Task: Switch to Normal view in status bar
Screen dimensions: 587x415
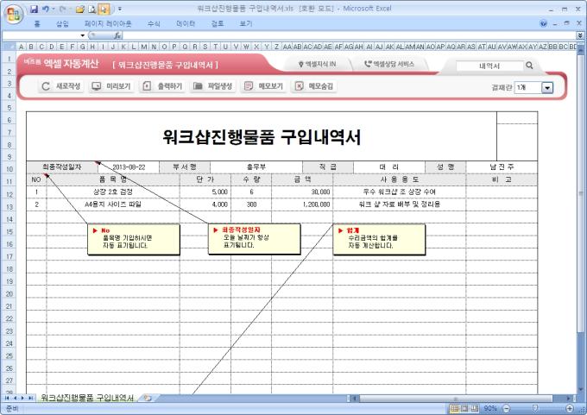Action: (x=455, y=408)
